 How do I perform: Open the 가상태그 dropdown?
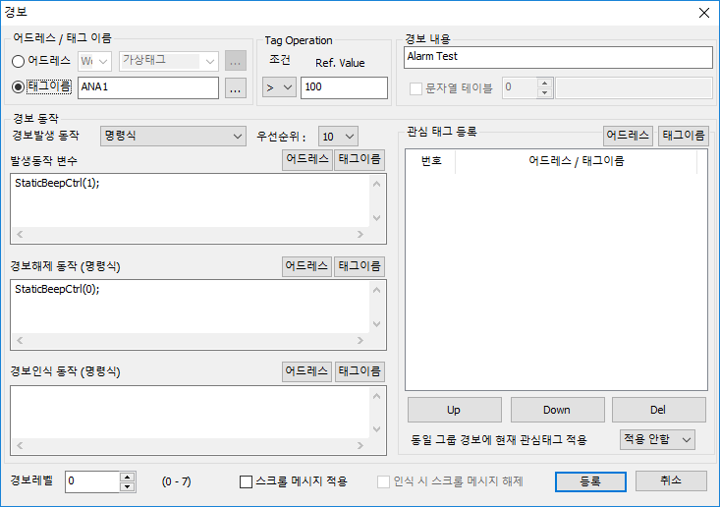(169, 61)
